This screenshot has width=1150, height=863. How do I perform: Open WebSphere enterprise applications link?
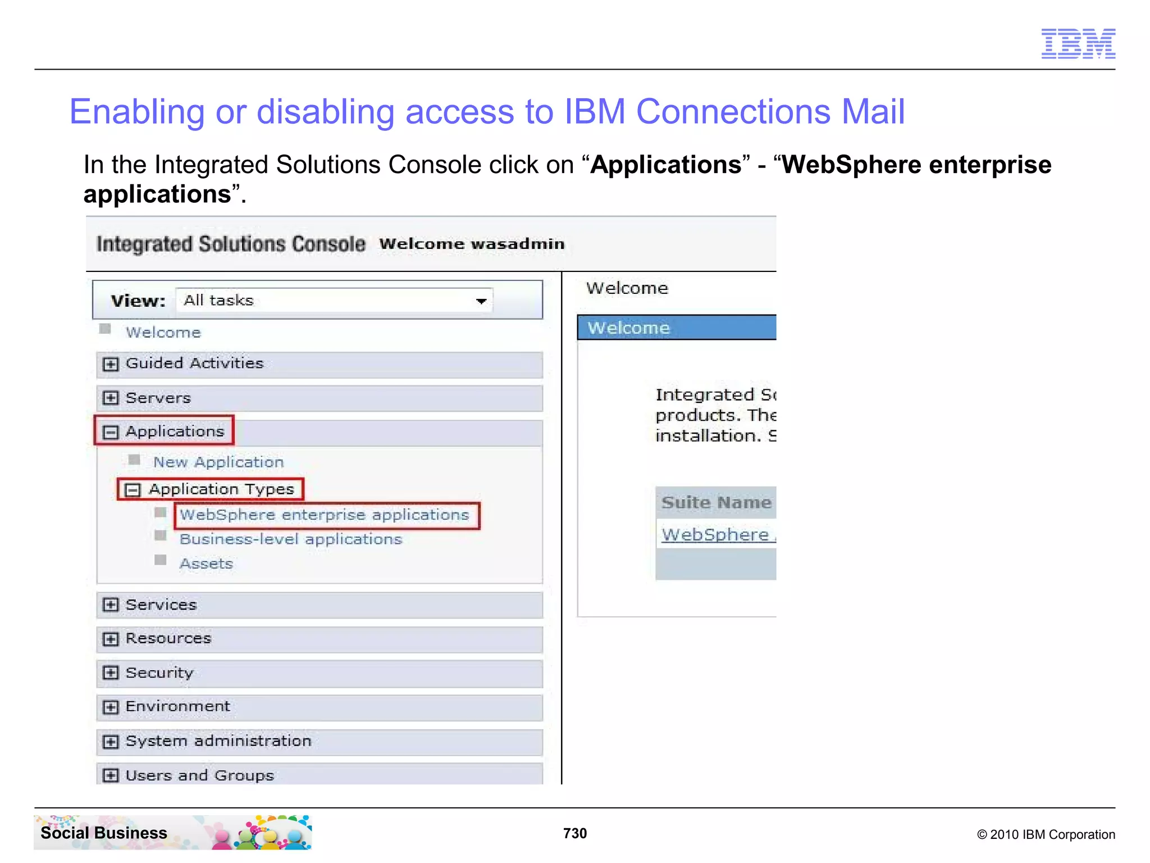coord(324,515)
